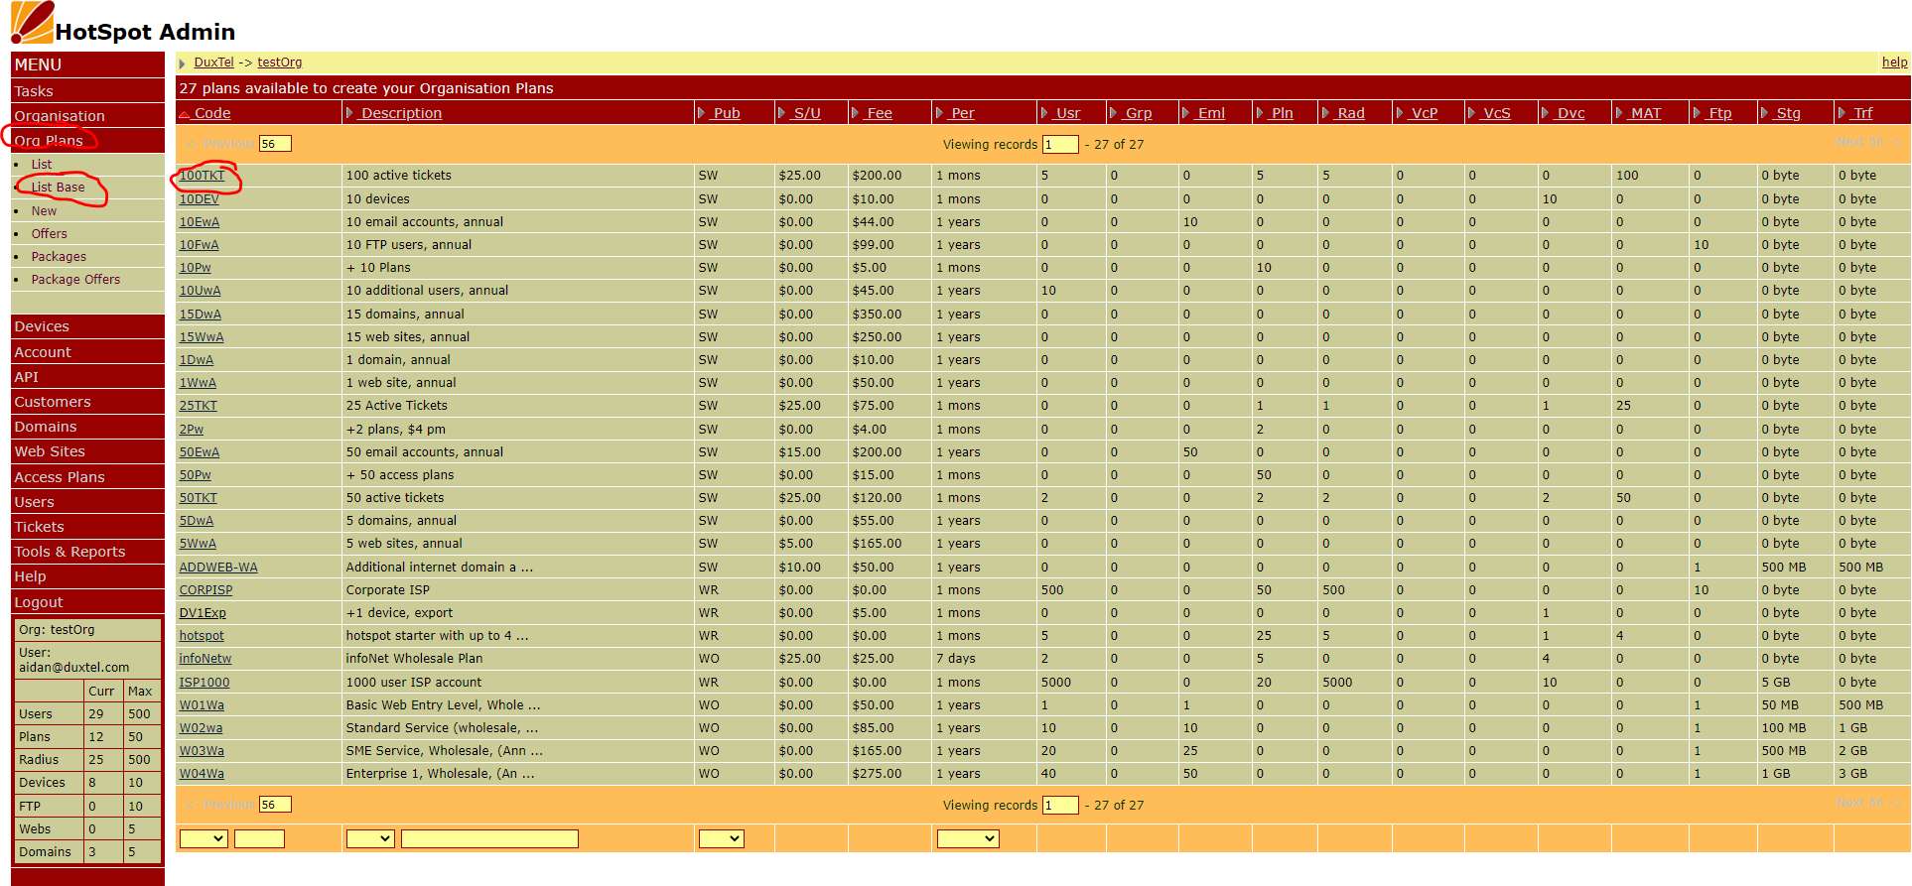Click the sort arrow beside Pln header
Viewport: 1912px width, 886px height.
(x=1261, y=113)
